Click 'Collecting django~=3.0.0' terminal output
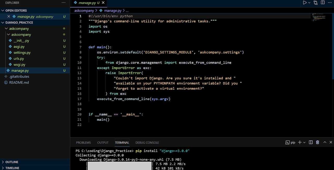The image size is (334, 170). click(100, 155)
